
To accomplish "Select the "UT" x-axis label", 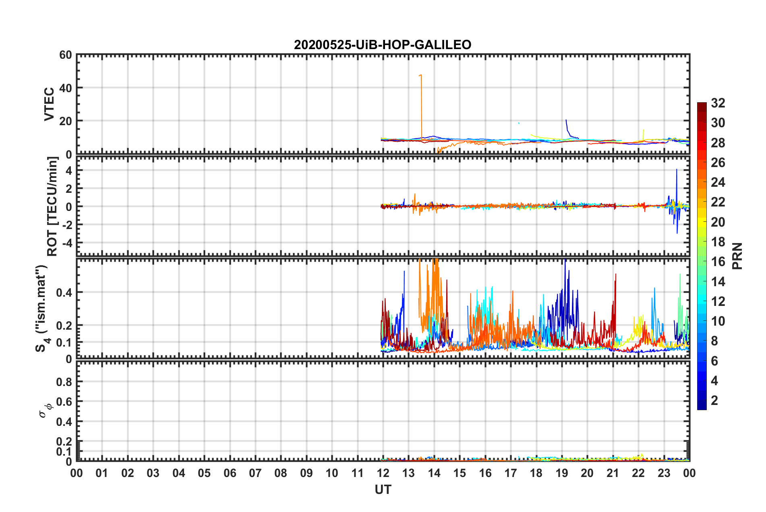I will click(383, 489).
